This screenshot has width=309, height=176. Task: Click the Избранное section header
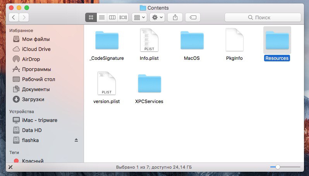tap(21, 30)
